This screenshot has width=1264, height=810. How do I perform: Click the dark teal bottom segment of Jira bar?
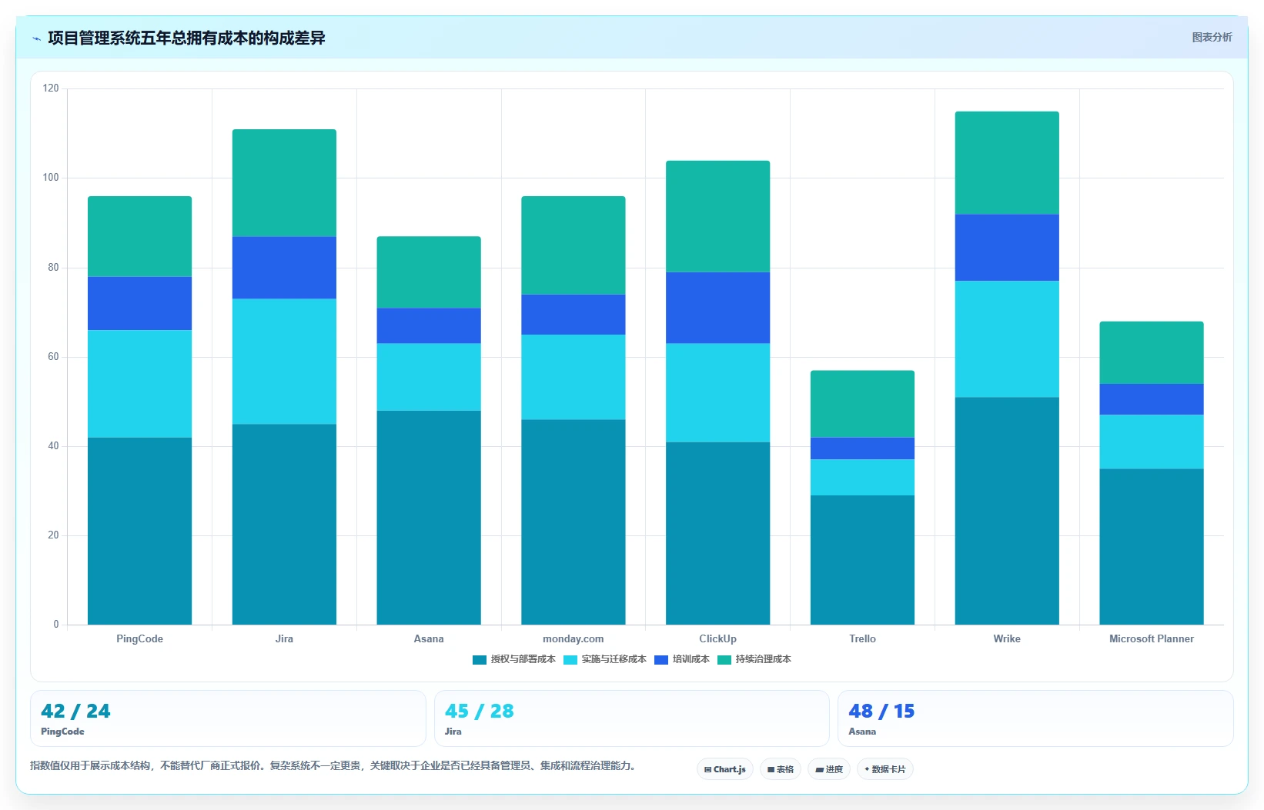coord(284,525)
